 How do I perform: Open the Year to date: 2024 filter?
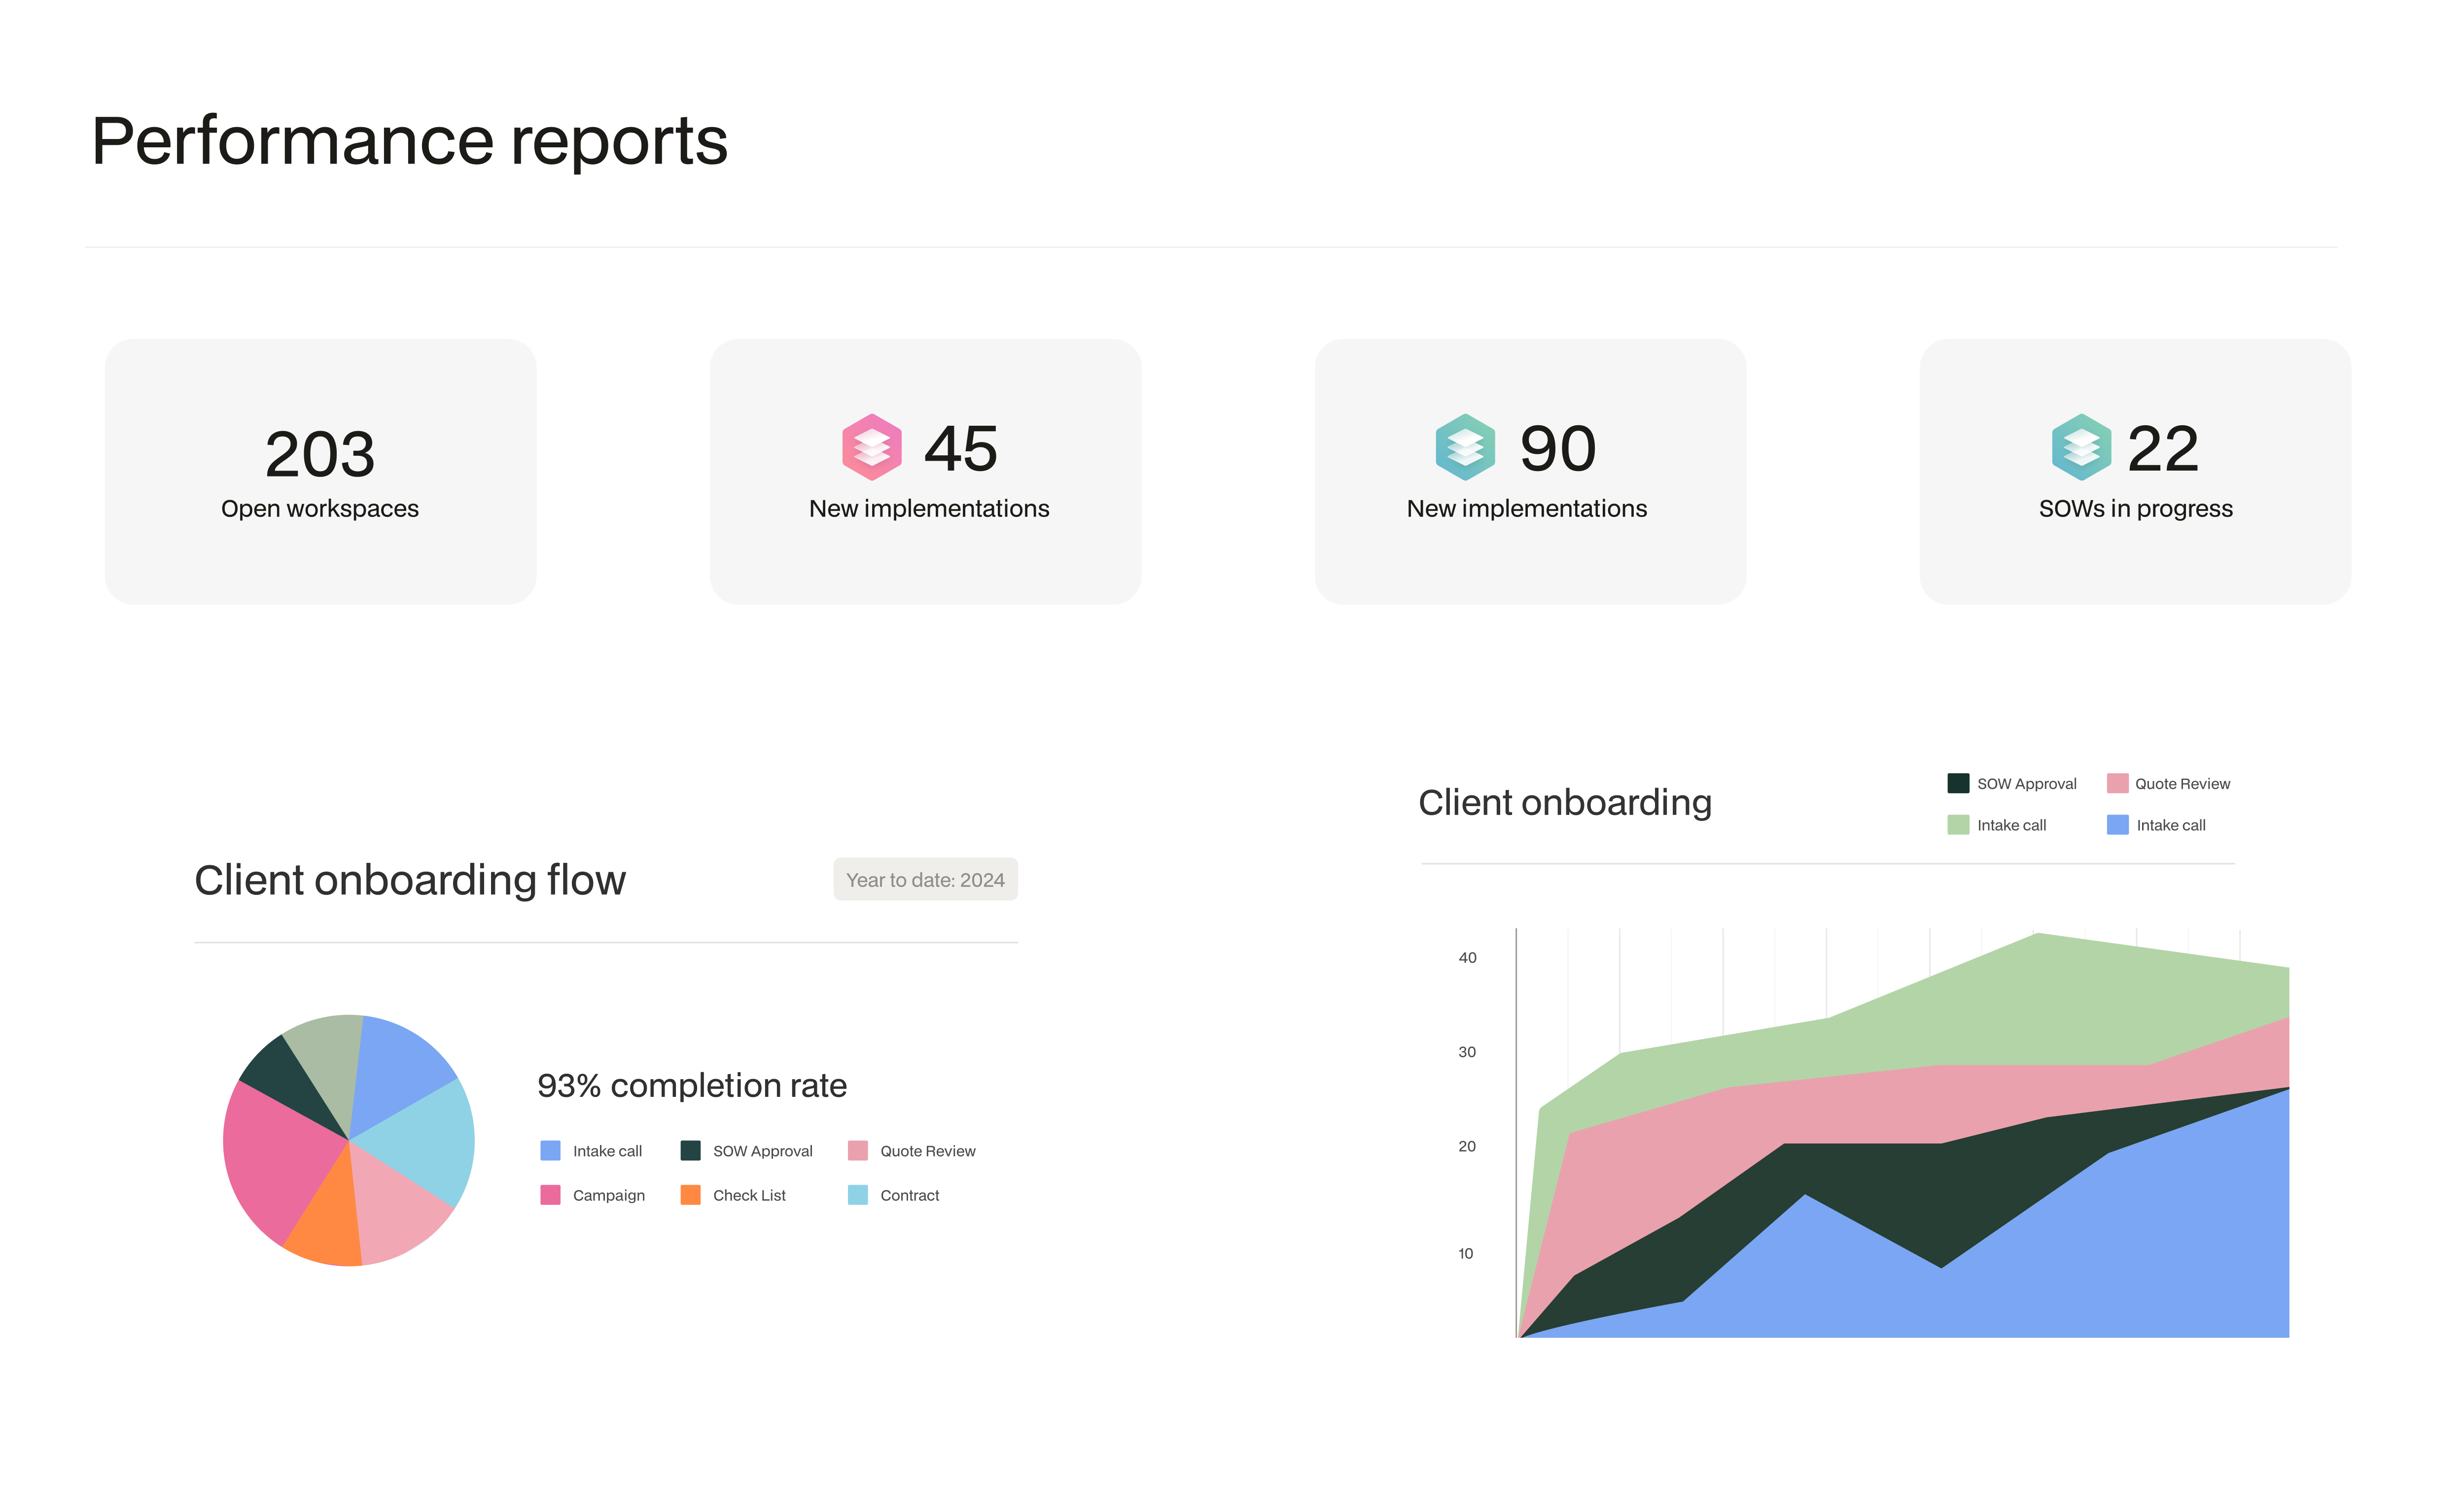925,879
